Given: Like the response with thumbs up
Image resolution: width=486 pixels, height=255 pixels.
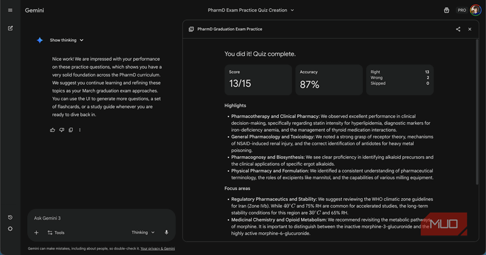Looking at the screenshot, I should point(53,130).
